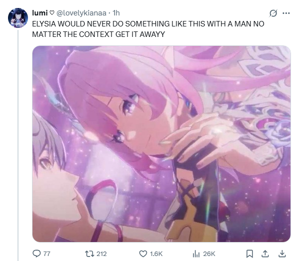Click the 77 replies count
This screenshot has width=295, height=261.
point(46,254)
